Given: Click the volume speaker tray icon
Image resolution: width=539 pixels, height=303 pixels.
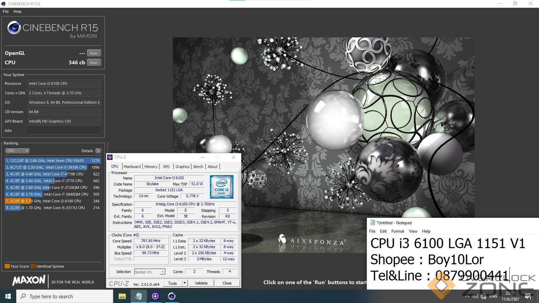Looking at the screenshot, I should click(475, 296).
